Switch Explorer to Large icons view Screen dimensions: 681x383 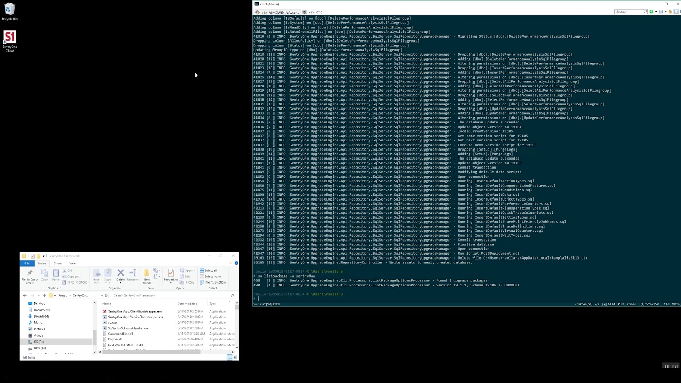pyautogui.click(x=235, y=357)
